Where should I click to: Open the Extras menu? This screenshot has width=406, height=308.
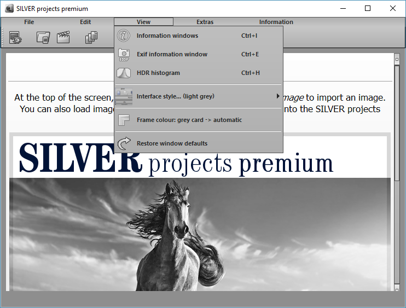click(x=205, y=22)
